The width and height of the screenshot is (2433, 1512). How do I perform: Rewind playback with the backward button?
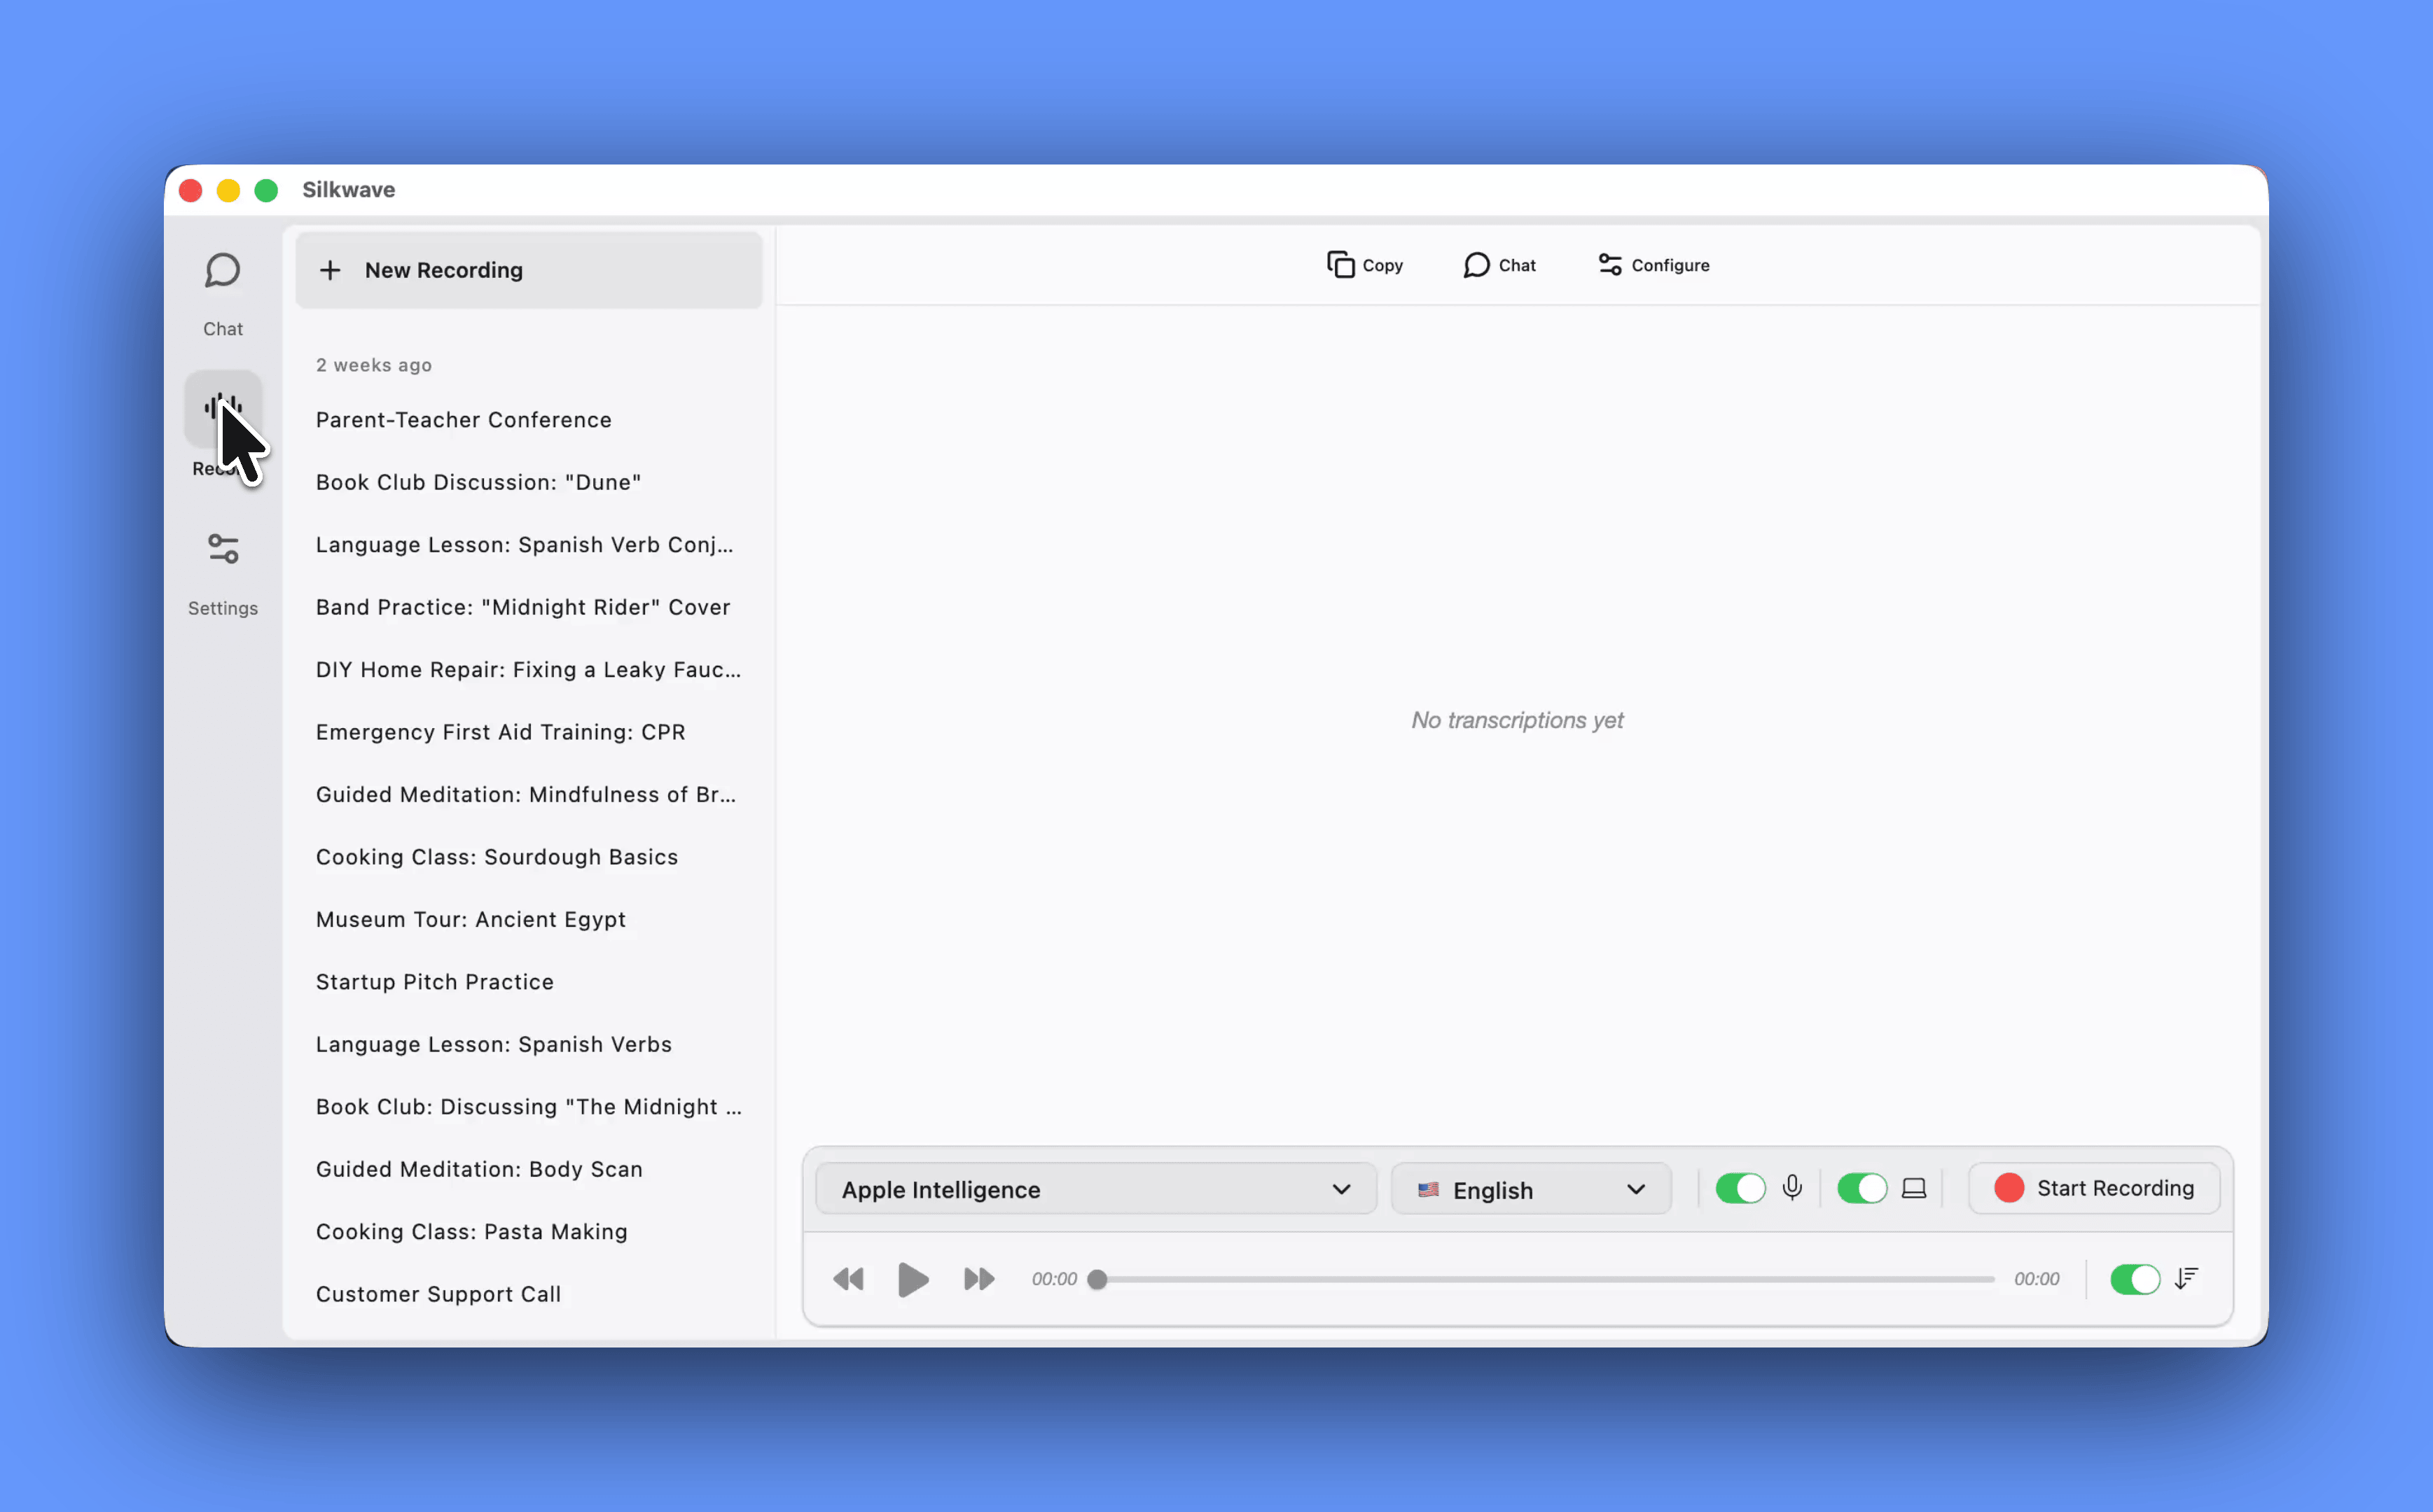coord(848,1279)
